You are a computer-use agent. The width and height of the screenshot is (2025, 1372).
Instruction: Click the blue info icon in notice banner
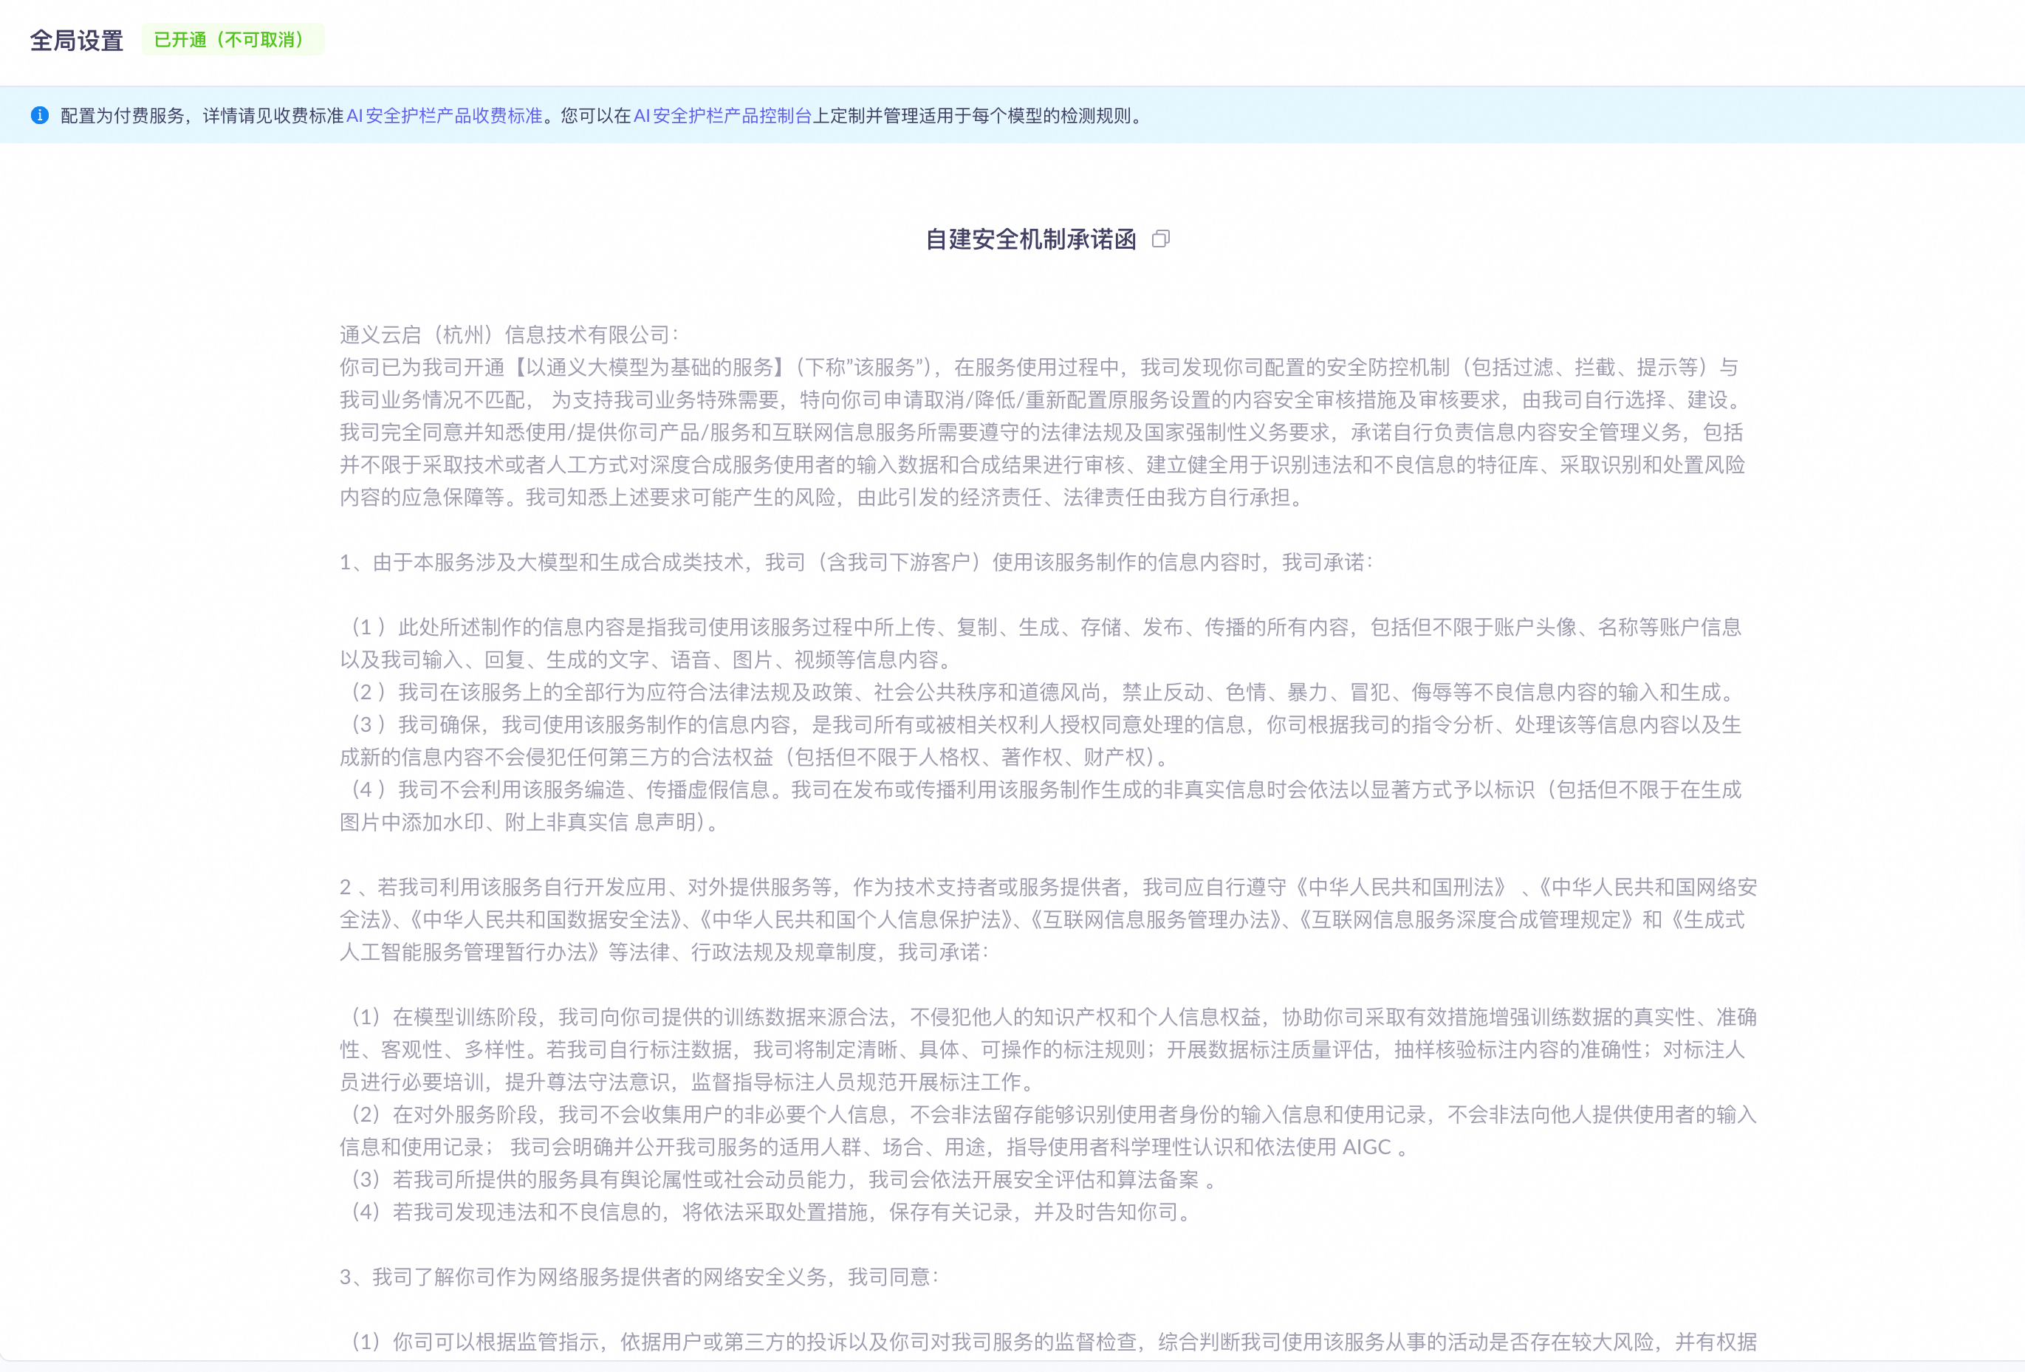pos(39,115)
